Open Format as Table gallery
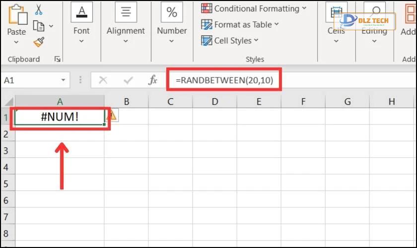This screenshot has height=248, width=417. point(240,24)
